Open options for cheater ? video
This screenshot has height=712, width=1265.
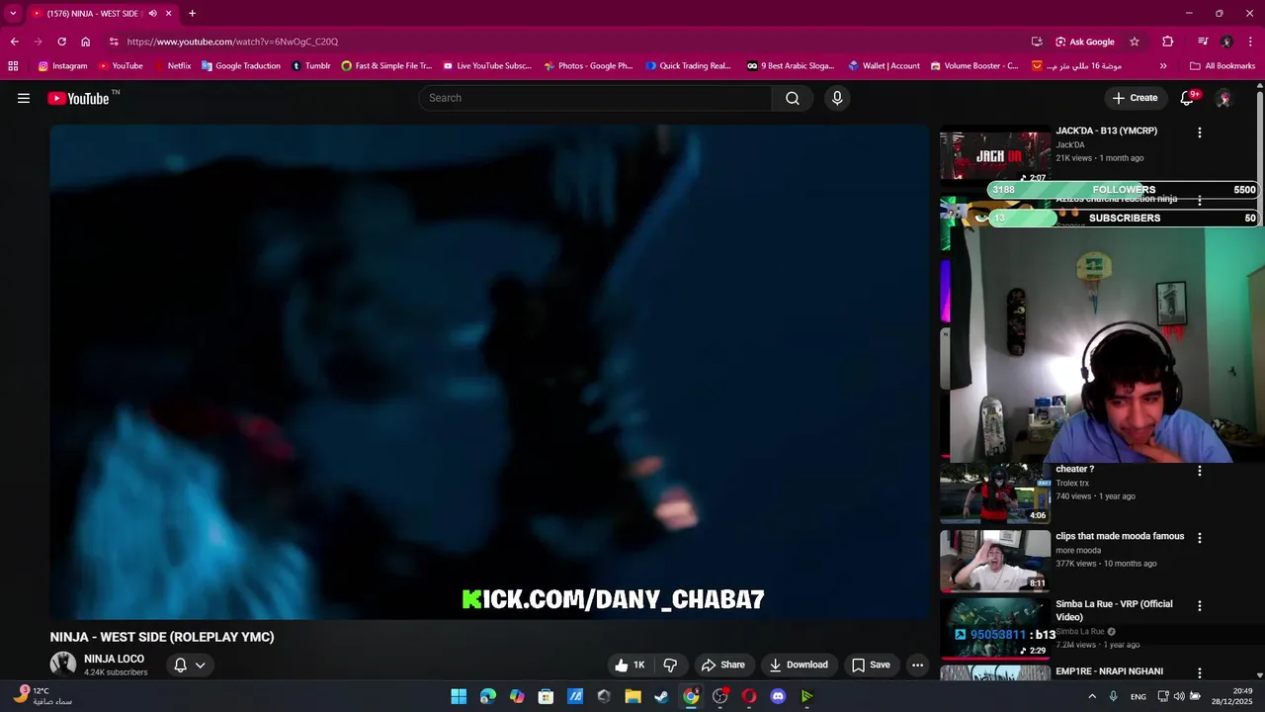click(x=1200, y=471)
